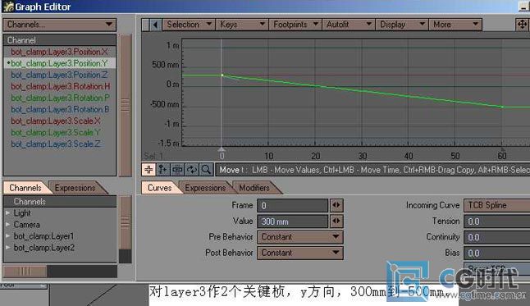Open the Pre Behavior Constant dropdown
Screen dimensions: 530x306
click(x=300, y=237)
